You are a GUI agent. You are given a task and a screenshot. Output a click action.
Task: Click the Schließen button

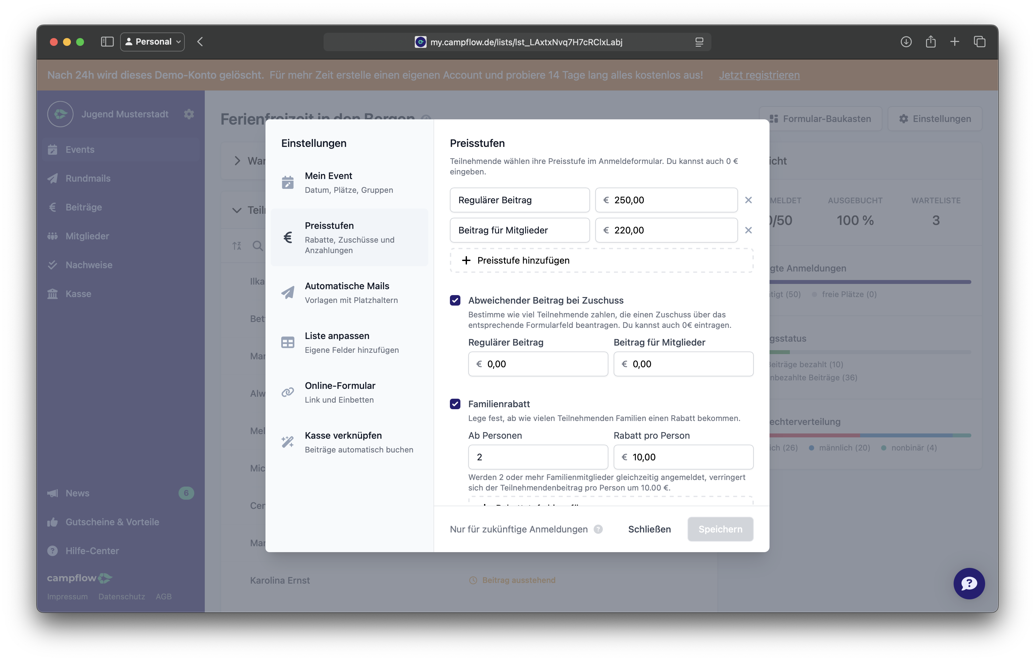click(649, 529)
